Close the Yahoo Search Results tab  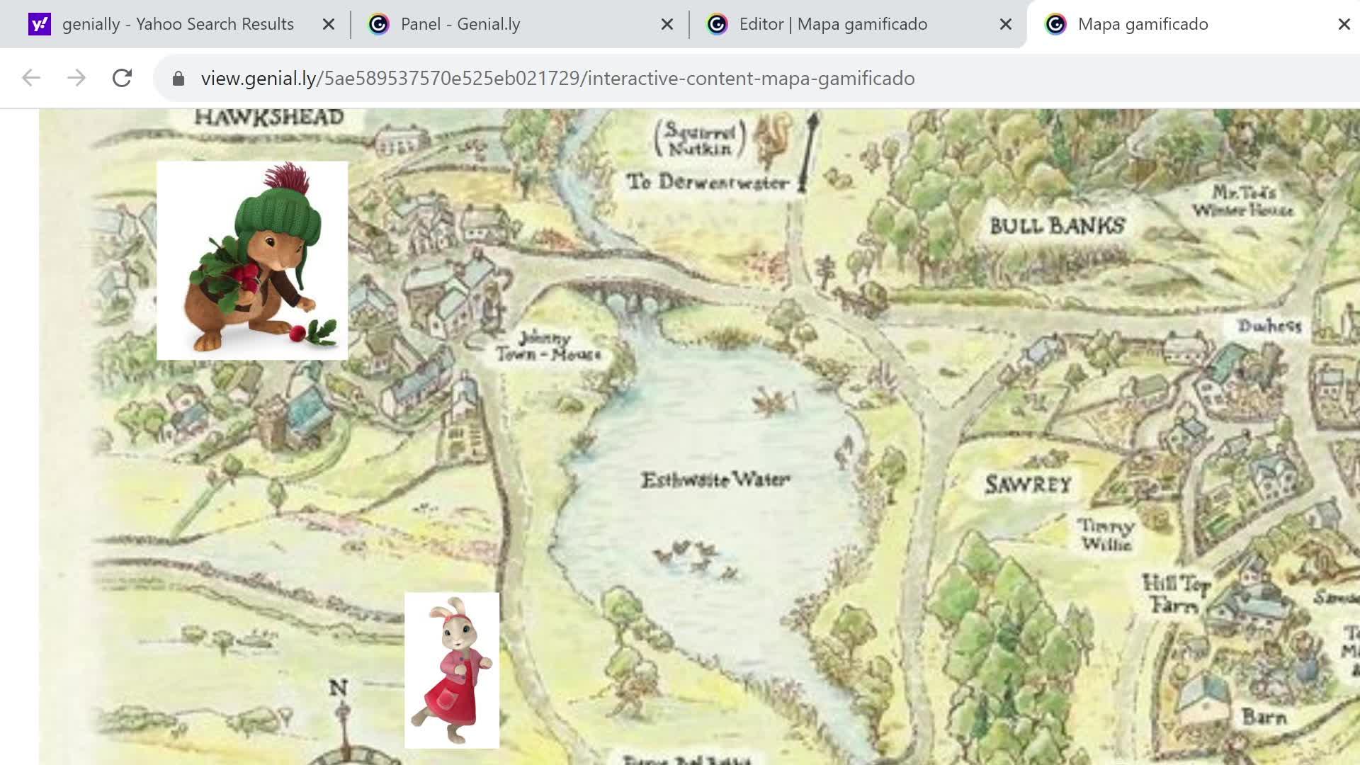click(x=329, y=25)
